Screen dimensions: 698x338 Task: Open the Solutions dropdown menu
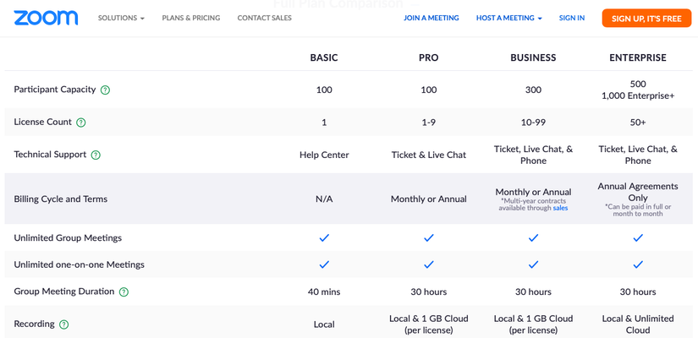pos(121,18)
